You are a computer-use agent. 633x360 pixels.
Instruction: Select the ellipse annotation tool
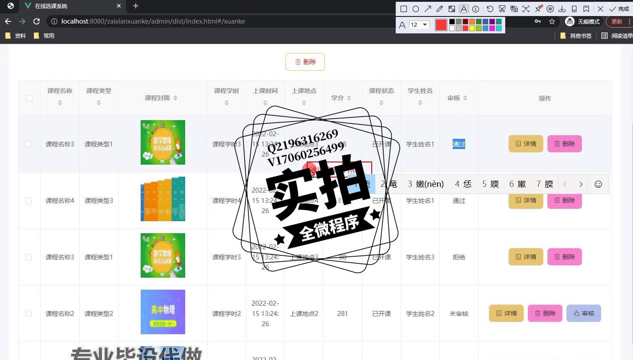[x=416, y=9]
